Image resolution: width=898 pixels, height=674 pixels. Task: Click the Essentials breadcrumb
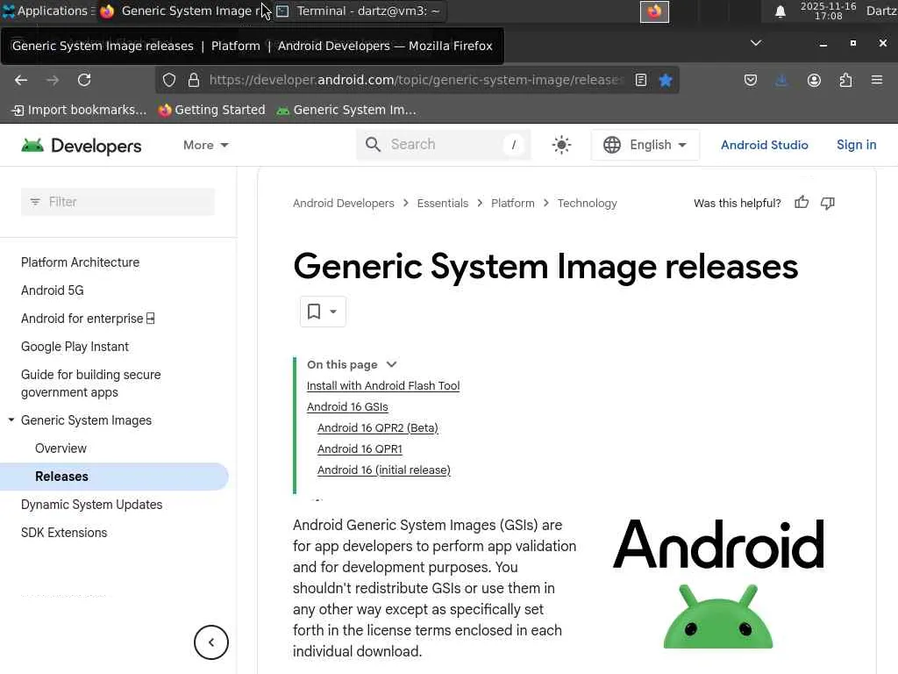click(x=442, y=203)
